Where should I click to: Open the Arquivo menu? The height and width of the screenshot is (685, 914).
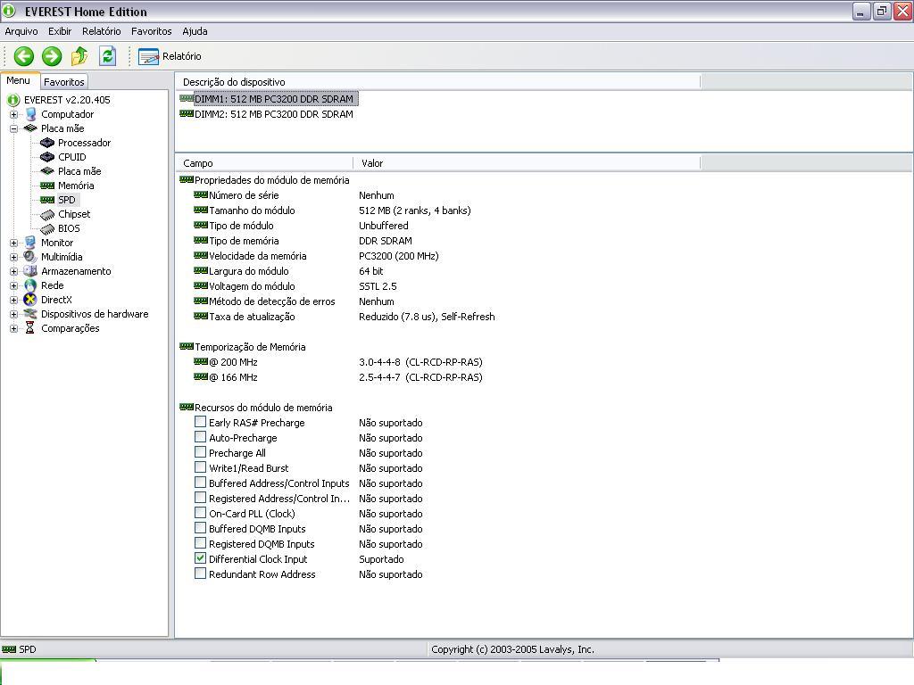pyautogui.click(x=21, y=31)
